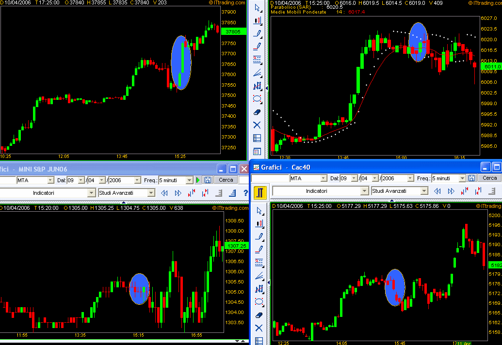The image size is (502, 345).
Task: Open the MTA market dropdown in the Cac40 window
Action: (x=324, y=178)
